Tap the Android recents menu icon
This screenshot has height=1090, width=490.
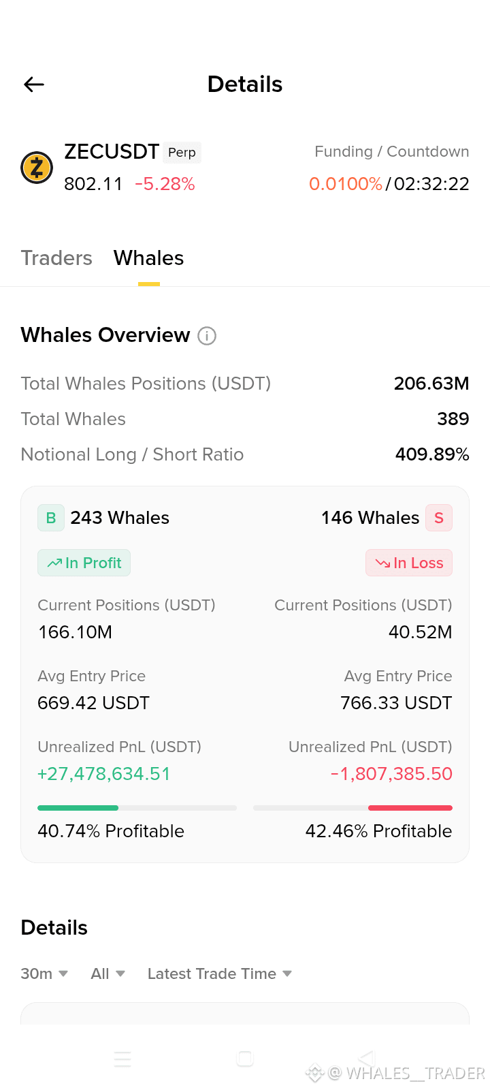122,1059
